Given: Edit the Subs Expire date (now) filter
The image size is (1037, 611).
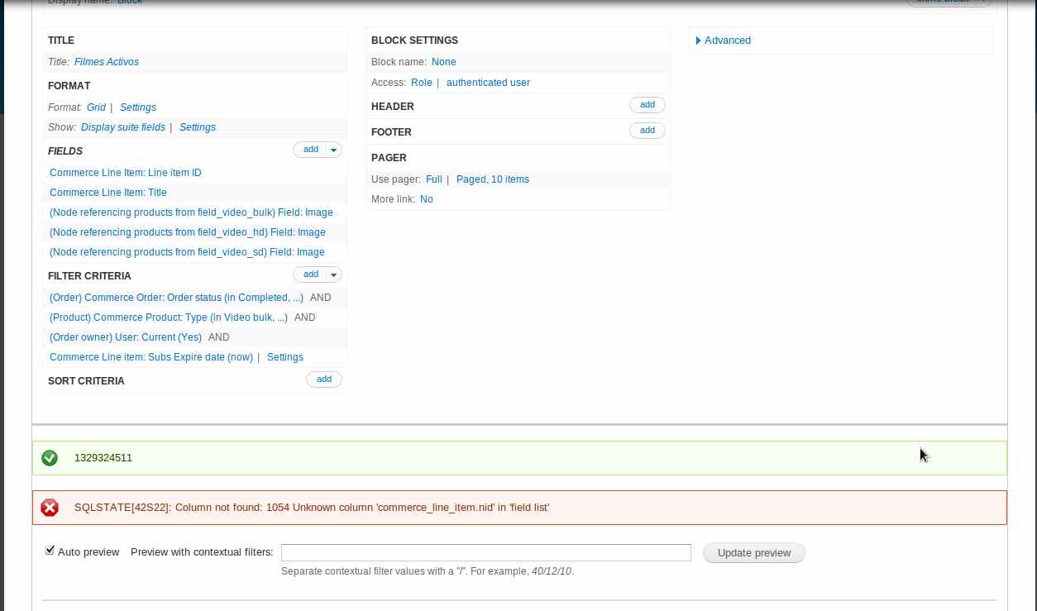Looking at the screenshot, I should point(151,357).
